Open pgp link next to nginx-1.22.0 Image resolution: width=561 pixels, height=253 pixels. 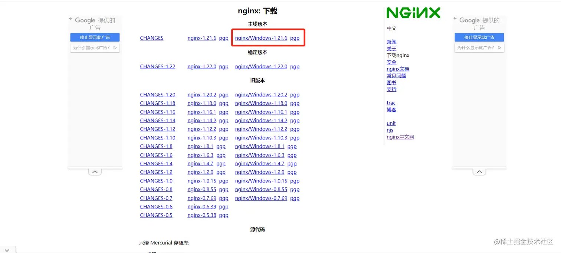tap(224, 67)
